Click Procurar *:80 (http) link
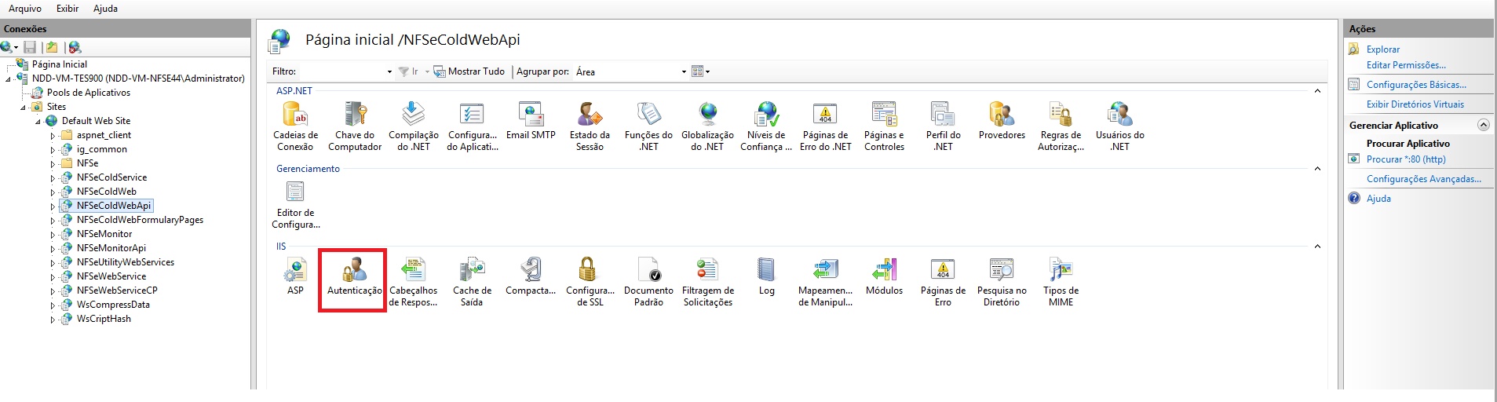 [1405, 159]
